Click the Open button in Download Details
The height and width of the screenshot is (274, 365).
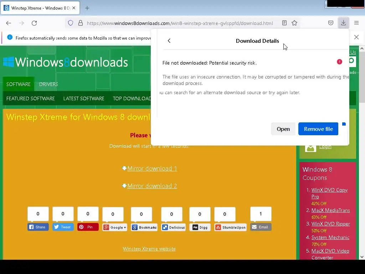point(283,129)
